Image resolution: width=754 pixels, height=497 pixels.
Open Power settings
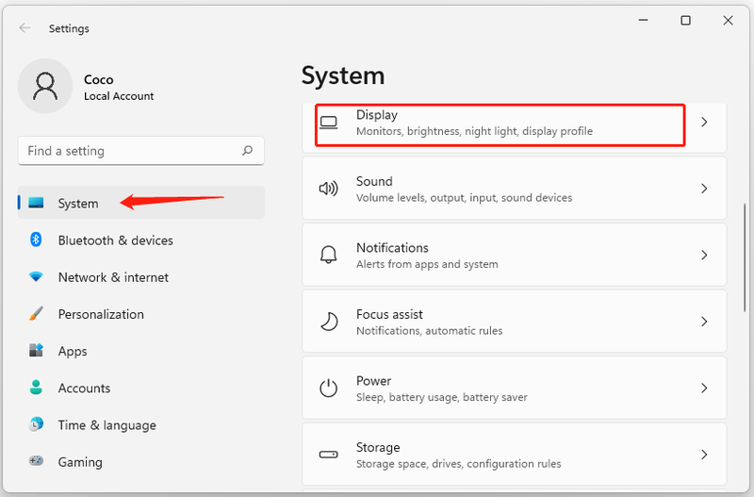(514, 388)
